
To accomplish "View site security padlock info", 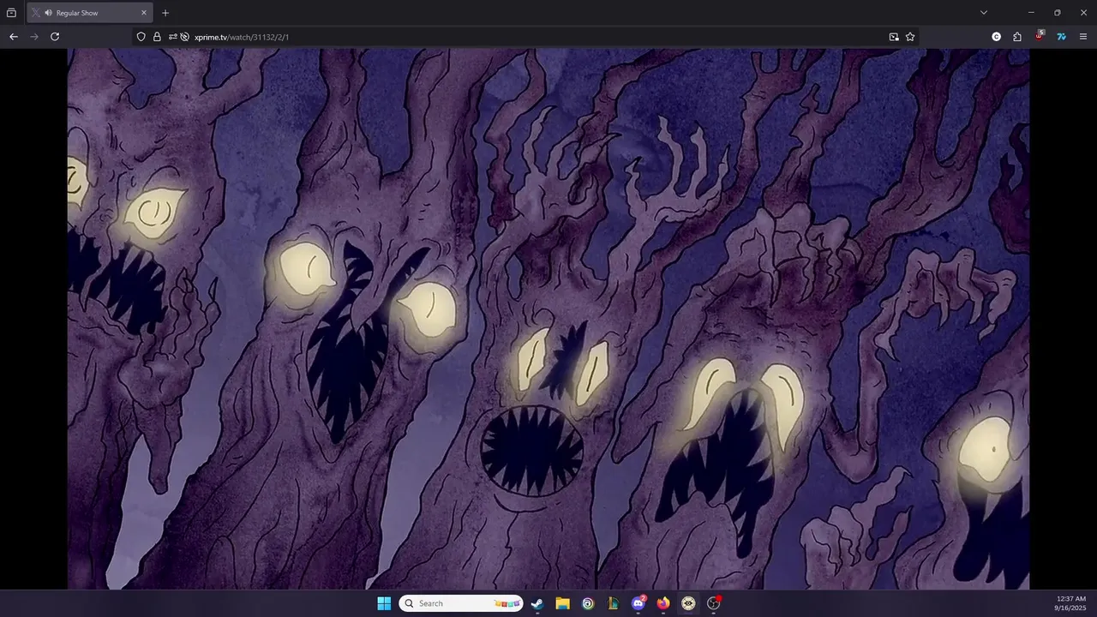I will tap(157, 37).
